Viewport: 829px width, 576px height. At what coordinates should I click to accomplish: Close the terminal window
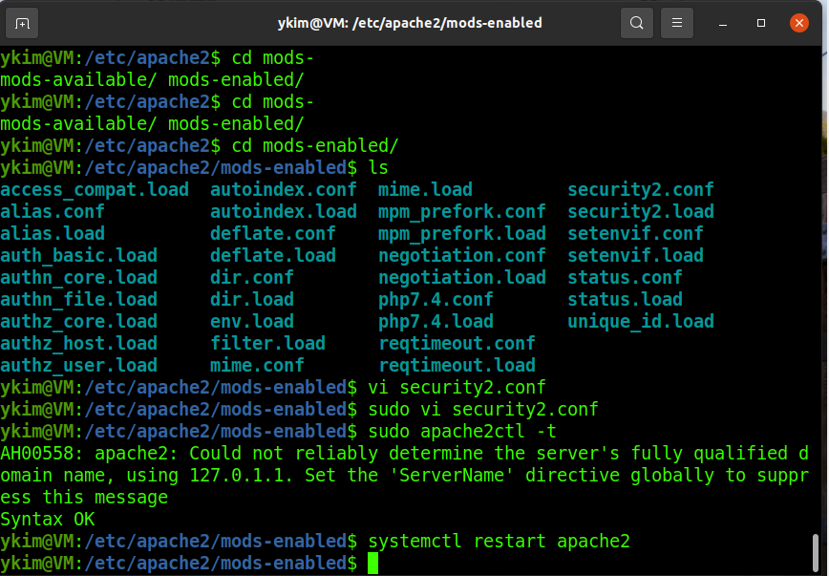[x=798, y=23]
